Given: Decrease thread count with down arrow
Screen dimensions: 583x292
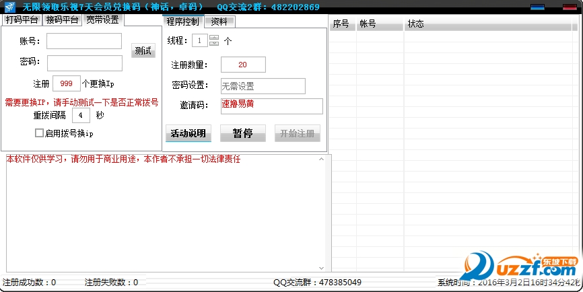Looking at the screenshot, I should tap(214, 44).
